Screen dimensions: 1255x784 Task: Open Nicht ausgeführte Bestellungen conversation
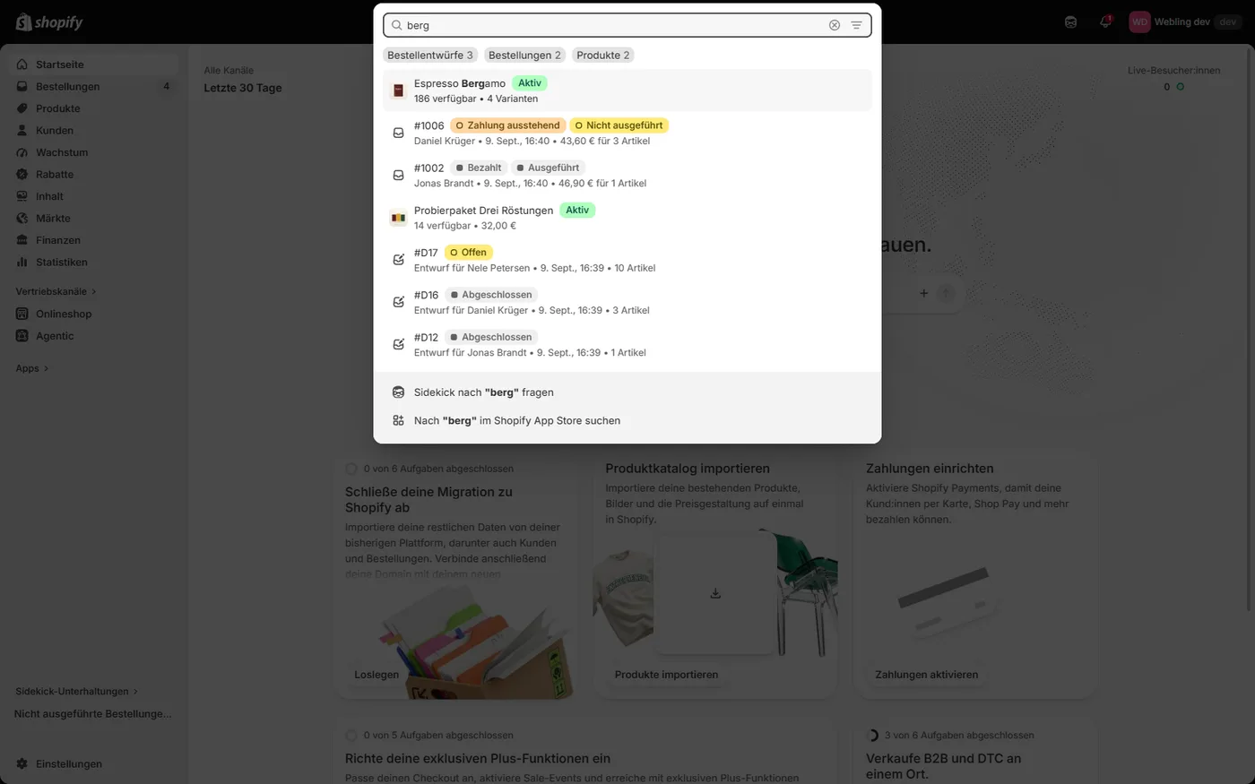coord(92,714)
